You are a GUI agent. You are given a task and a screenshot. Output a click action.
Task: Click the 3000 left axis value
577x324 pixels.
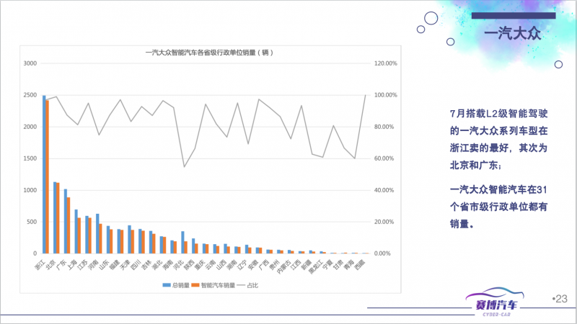click(30, 63)
